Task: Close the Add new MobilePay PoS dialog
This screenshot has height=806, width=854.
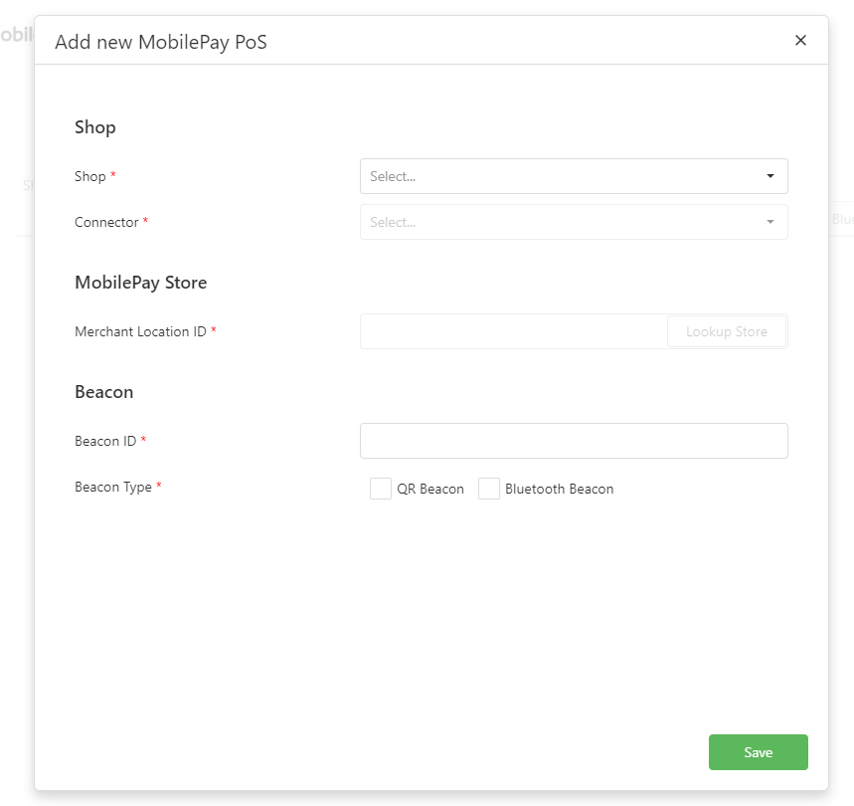Action: point(800,41)
